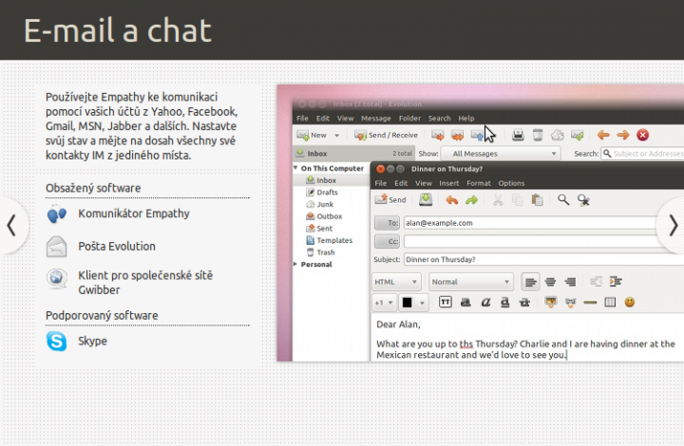Click the Delete trash icon in Evolution toolbar
Image resolution: width=684 pixels, height=446 pixels.
538,136
